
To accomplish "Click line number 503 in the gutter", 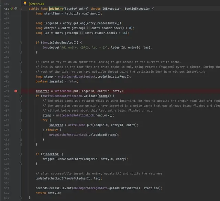I will point(7,188).
